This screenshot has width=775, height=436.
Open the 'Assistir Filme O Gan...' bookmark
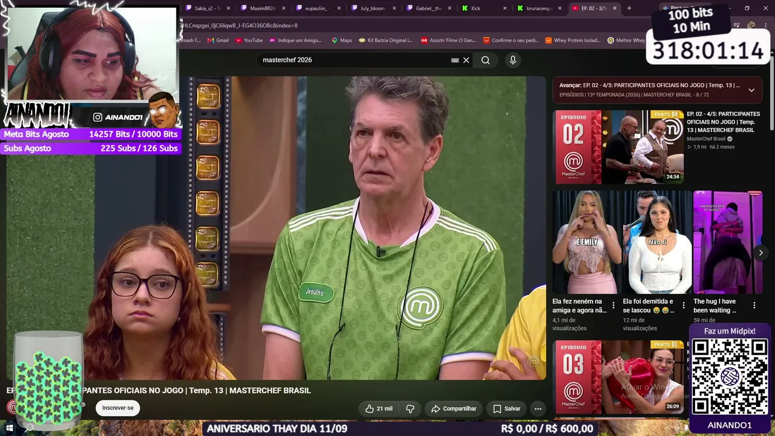point(448,41)
